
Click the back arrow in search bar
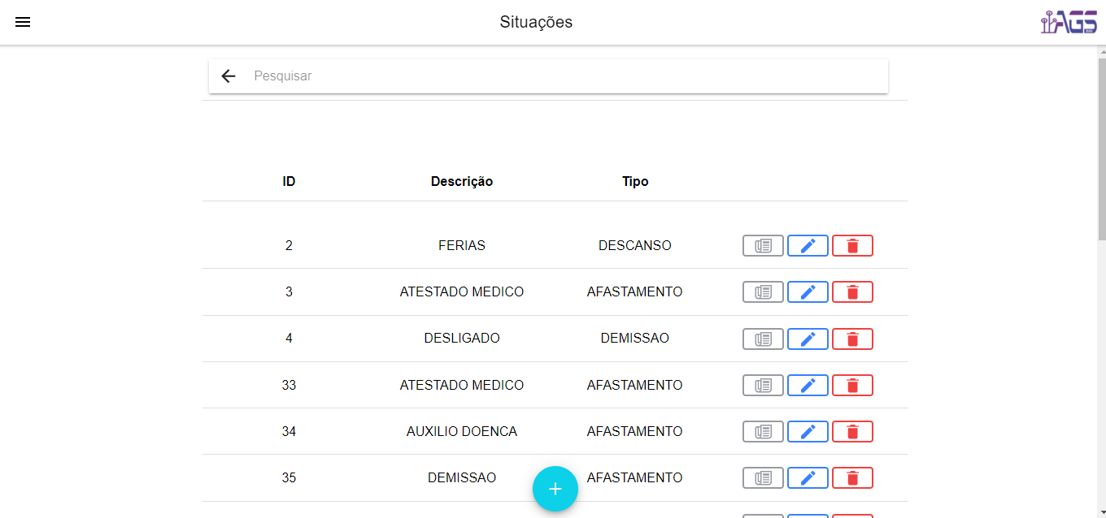click(229, 76)
